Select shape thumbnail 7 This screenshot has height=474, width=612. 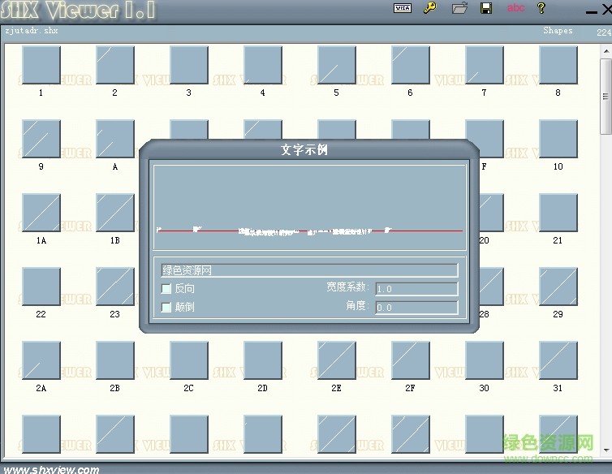[x=484, y=65]
